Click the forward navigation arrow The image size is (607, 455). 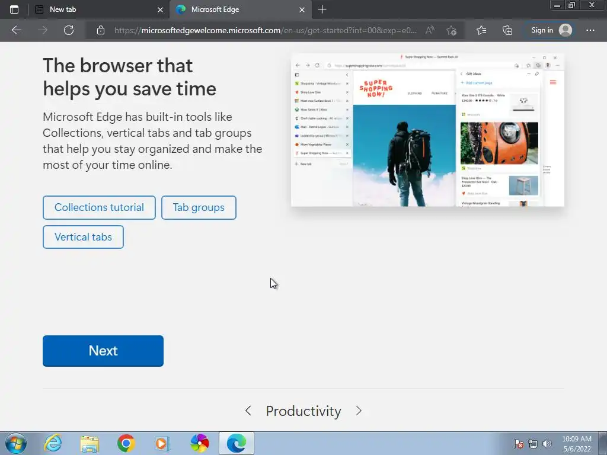coord(43,30)
